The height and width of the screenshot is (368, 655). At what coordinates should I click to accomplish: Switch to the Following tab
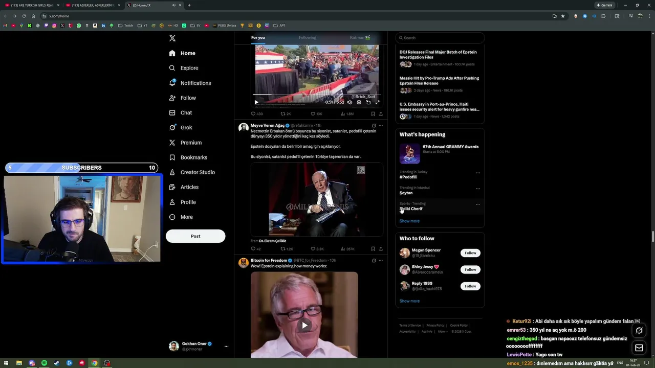click(308, 37)
